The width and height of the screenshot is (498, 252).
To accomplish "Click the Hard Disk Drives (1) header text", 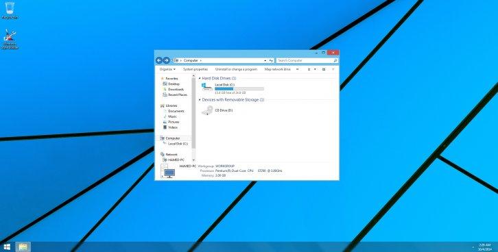I will (219, 78).
